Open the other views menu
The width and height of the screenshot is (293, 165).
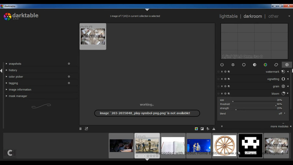[x=273, y=16]
